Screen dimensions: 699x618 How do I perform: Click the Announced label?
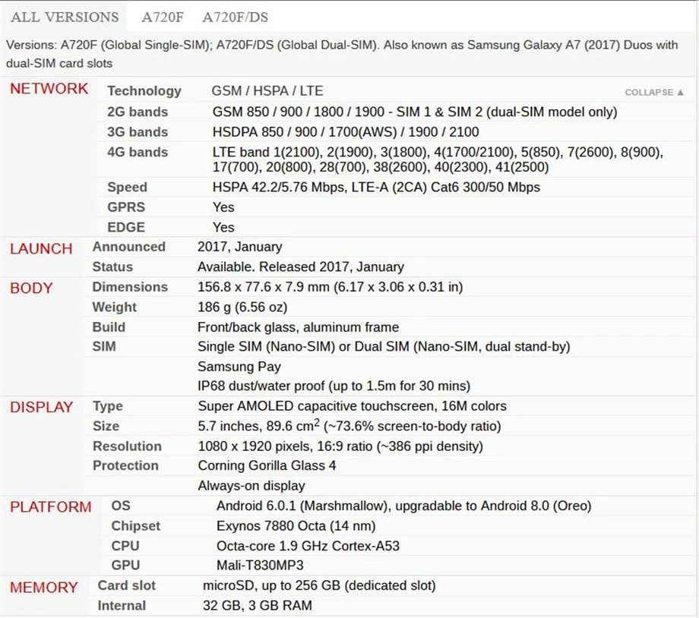[x=129, y=247]
